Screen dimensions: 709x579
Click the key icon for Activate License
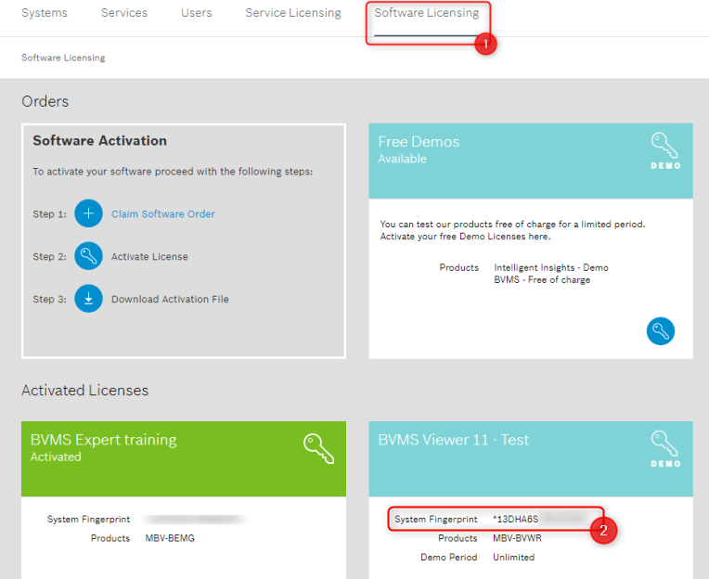[88, 256]
